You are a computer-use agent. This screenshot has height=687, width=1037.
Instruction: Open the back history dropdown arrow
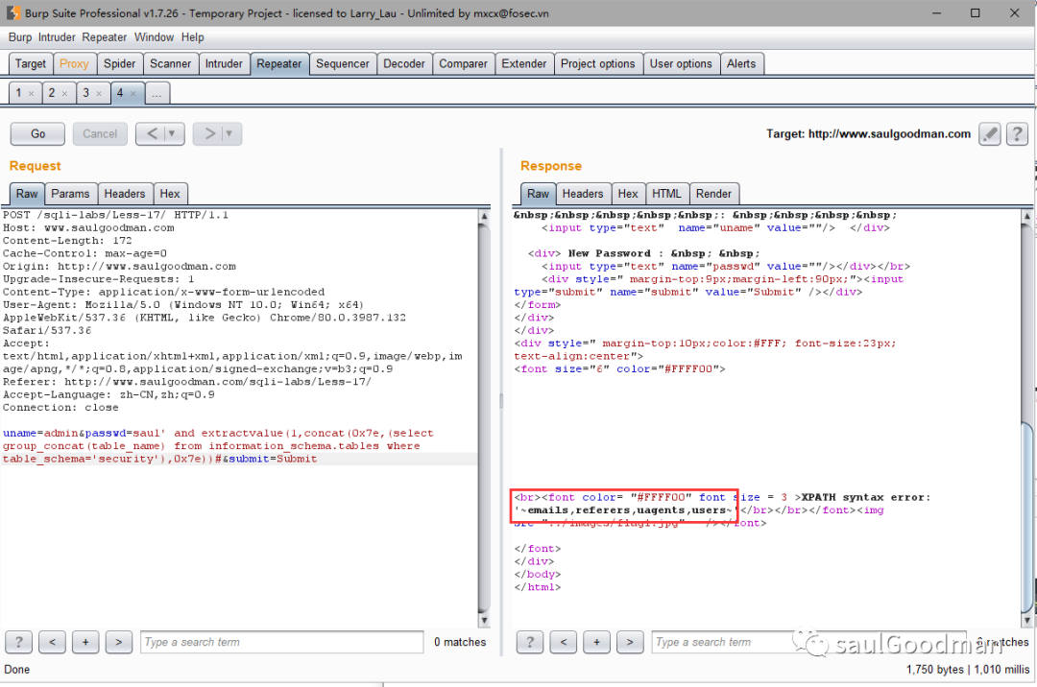[172, 134]
